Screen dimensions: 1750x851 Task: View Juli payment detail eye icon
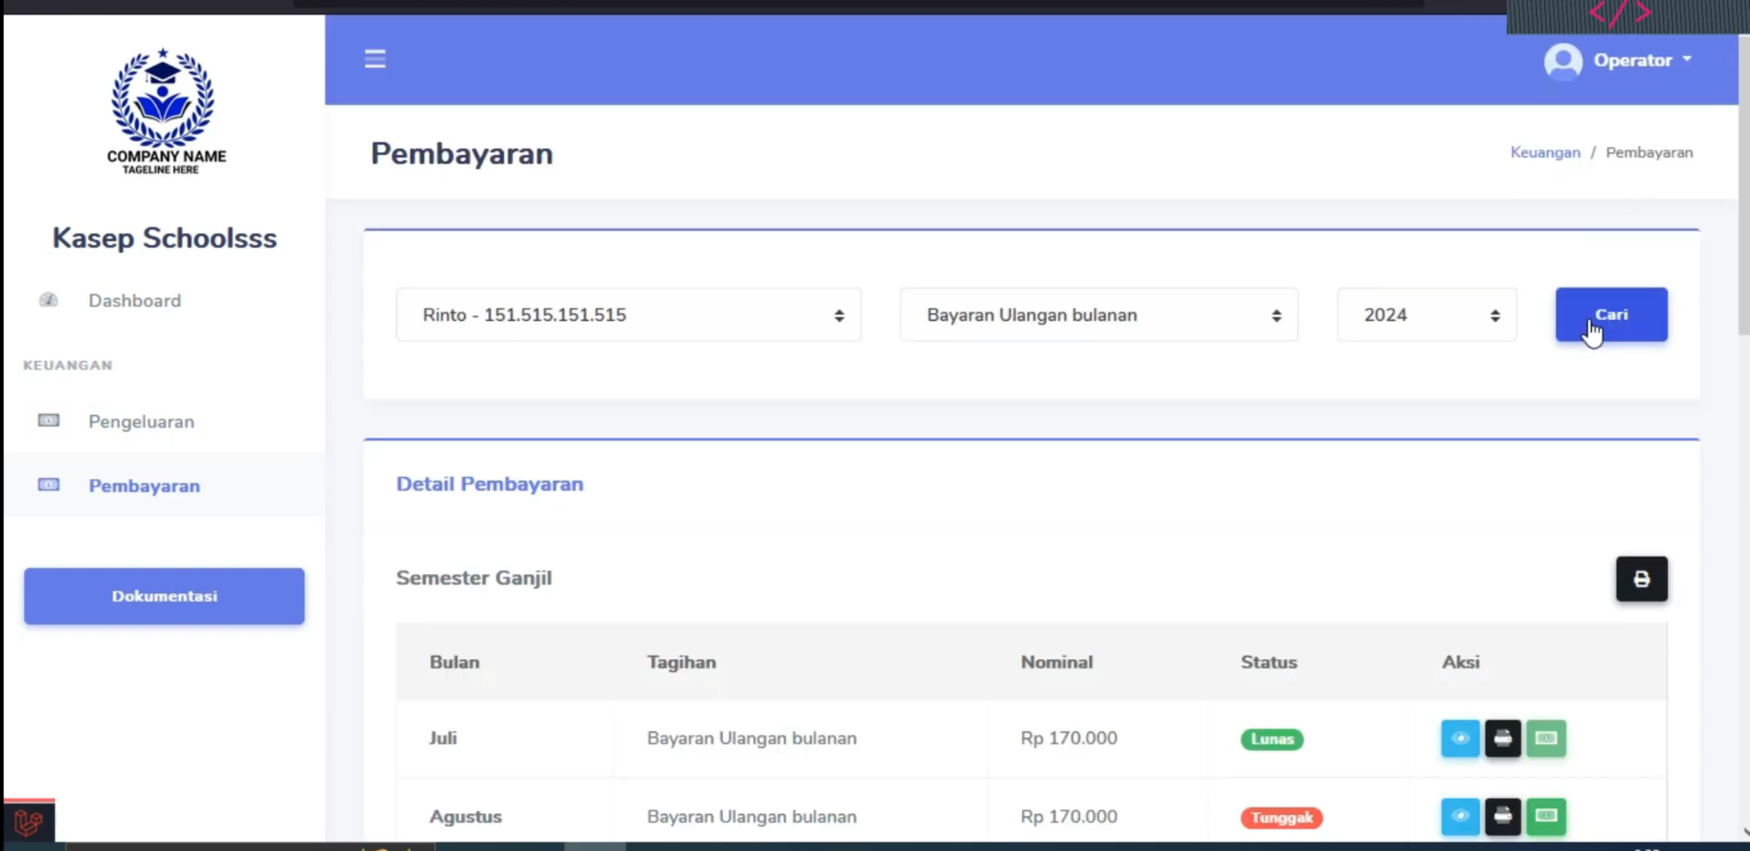(1460, 738)
